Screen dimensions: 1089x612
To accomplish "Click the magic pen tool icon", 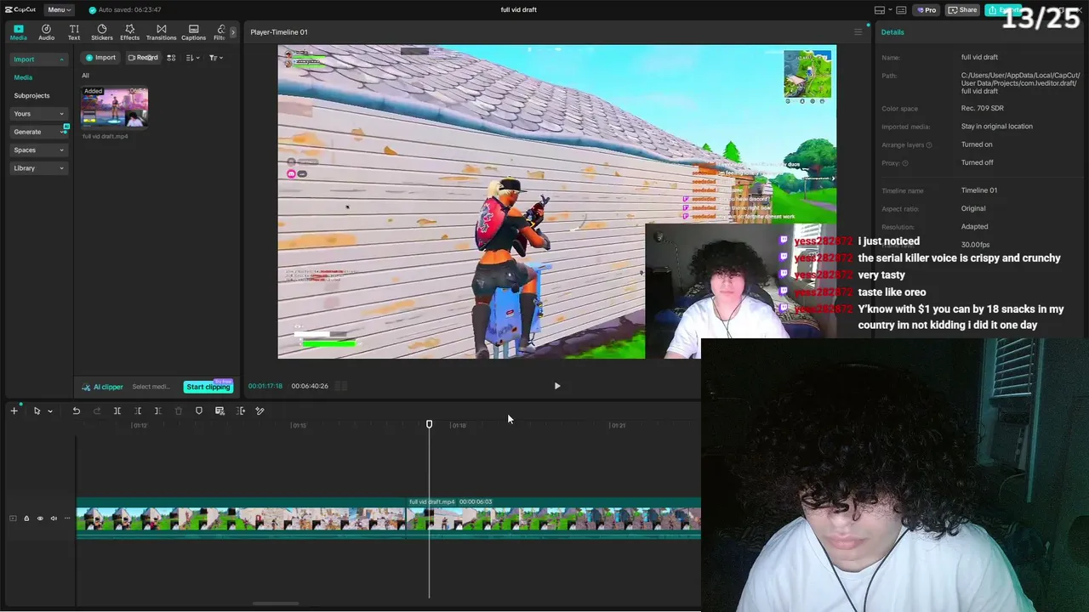I will 260,411.
